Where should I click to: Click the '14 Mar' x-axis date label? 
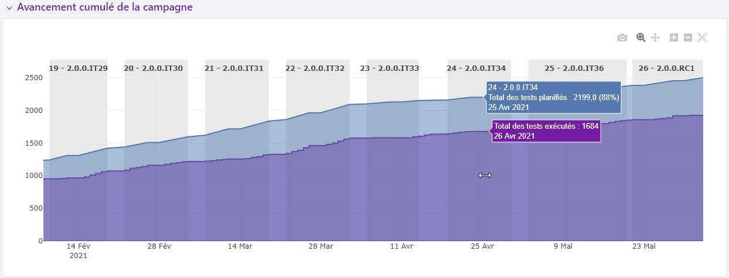coord(240,247)
